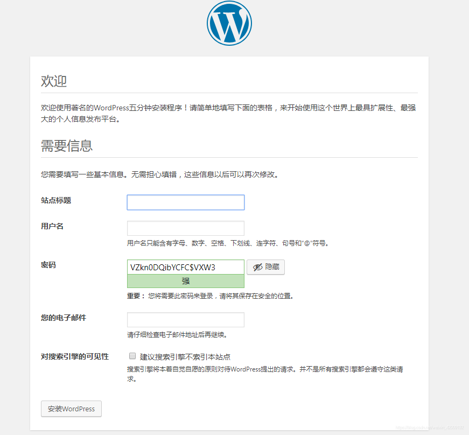Enable 建议搜索引擎不索引本站点 checkbox
This screenshot has width=469, height=435.
click(x=132, y=356)
